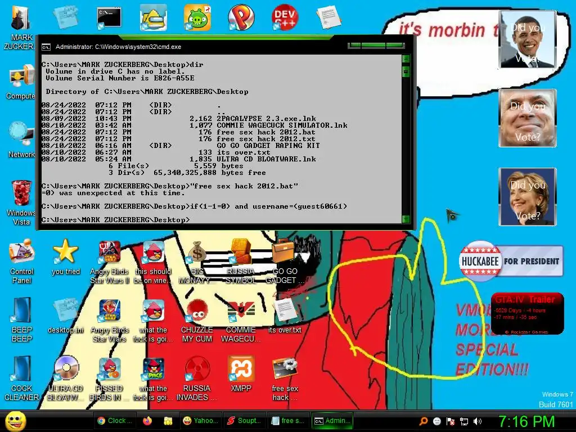Launch the command prompt shortcut on desktop
This screenshot has width=576, height=432.
[109, 19]
